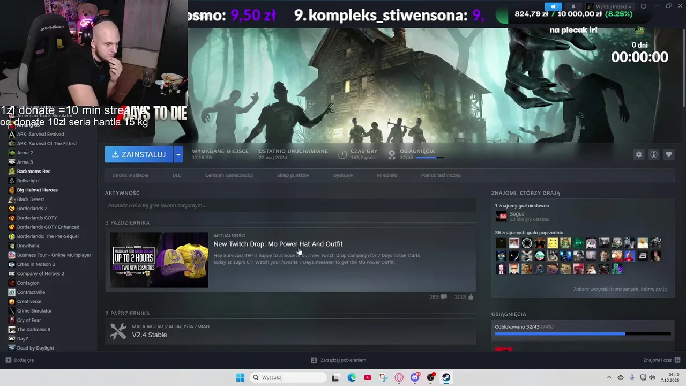Open Zobacz wszystkich znajomych, którzy grają link
The image size is (686, 386).
tap(620, 289)
